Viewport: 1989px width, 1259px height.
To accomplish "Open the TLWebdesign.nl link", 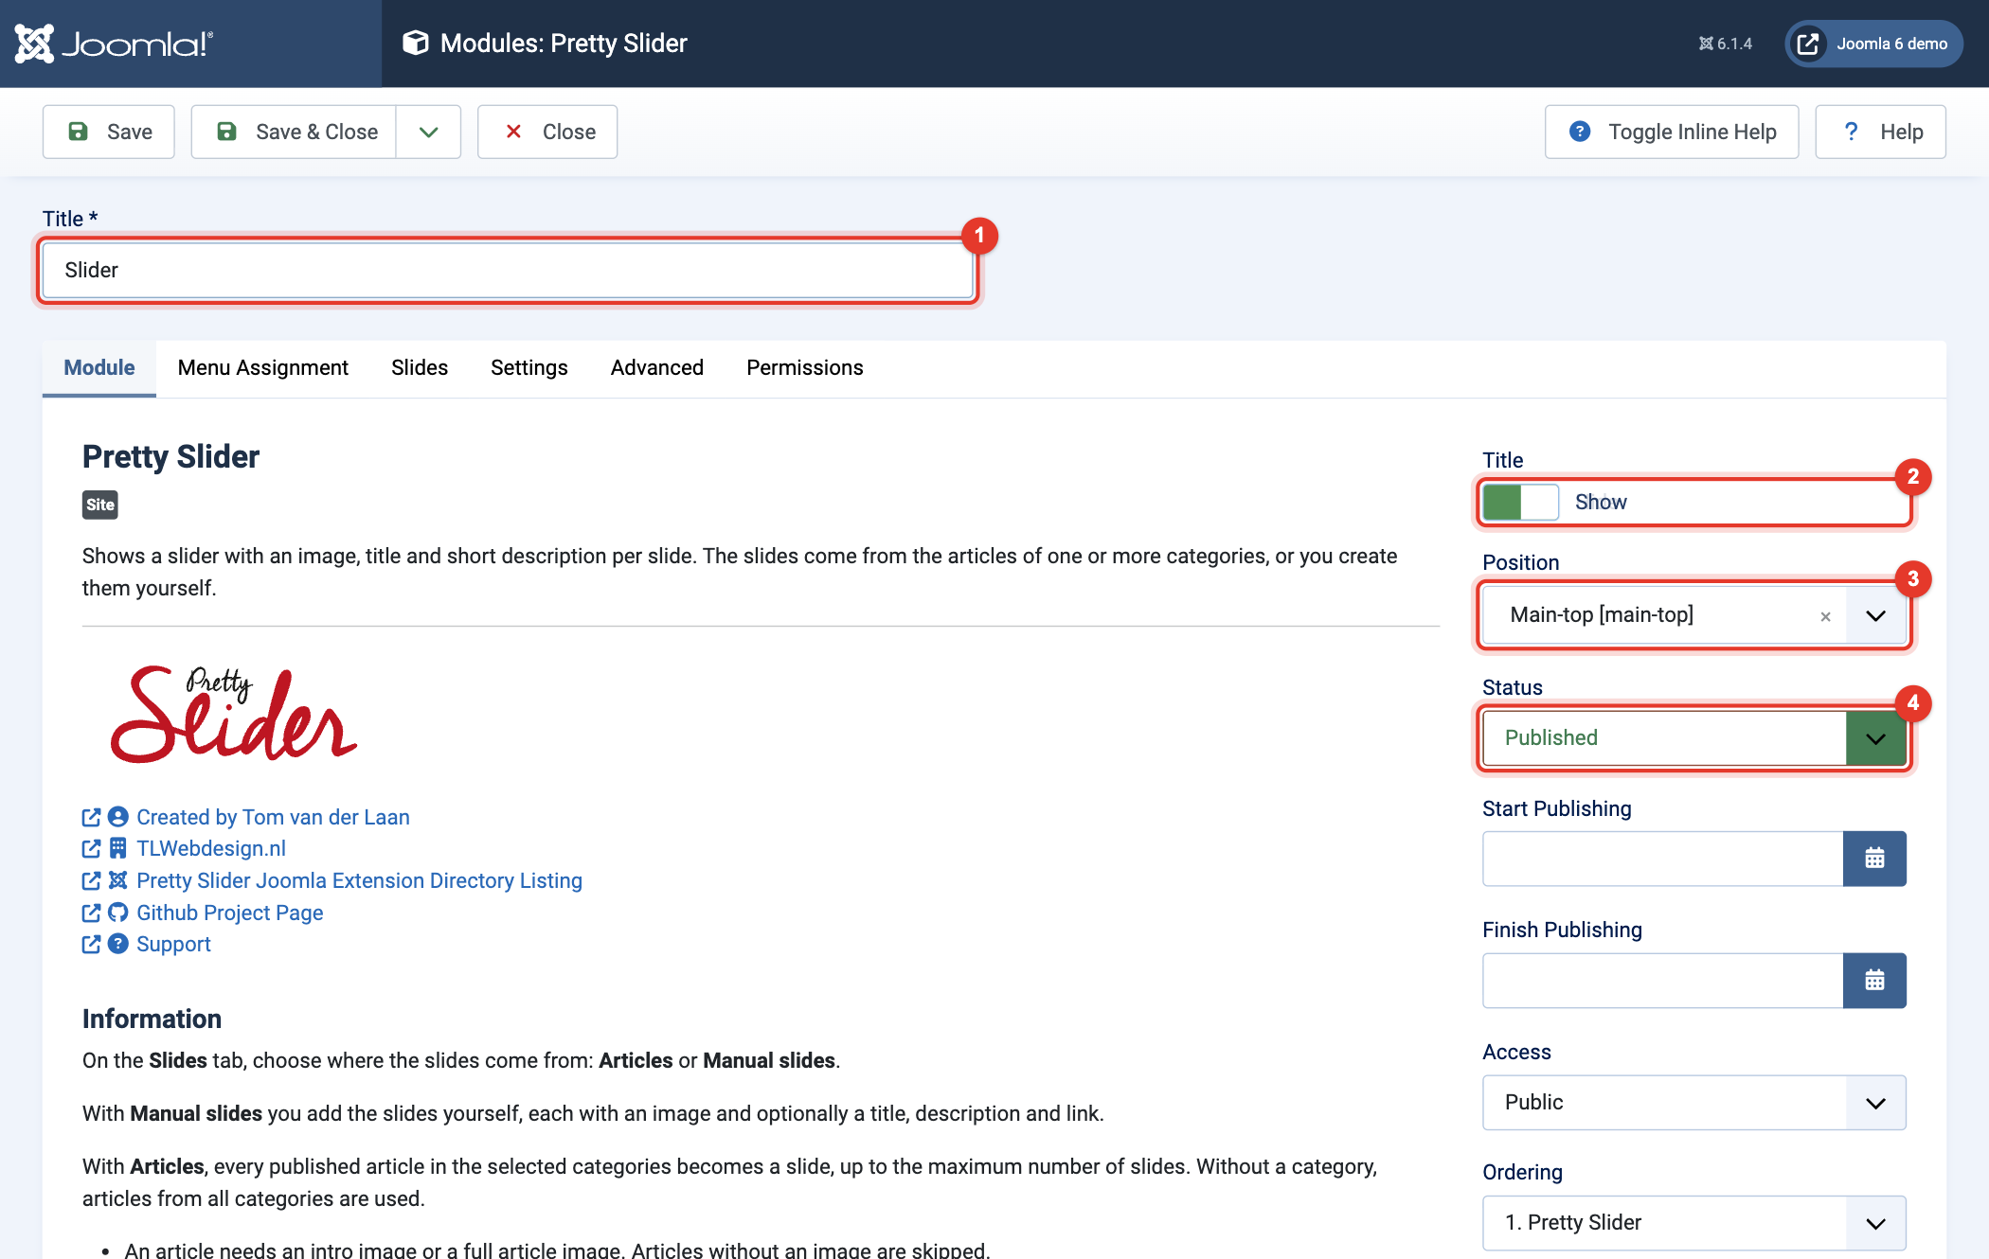I will [211, 849].
